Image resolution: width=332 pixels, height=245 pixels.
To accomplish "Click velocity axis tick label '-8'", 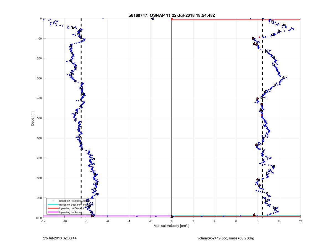I will (x=86, y=221).
